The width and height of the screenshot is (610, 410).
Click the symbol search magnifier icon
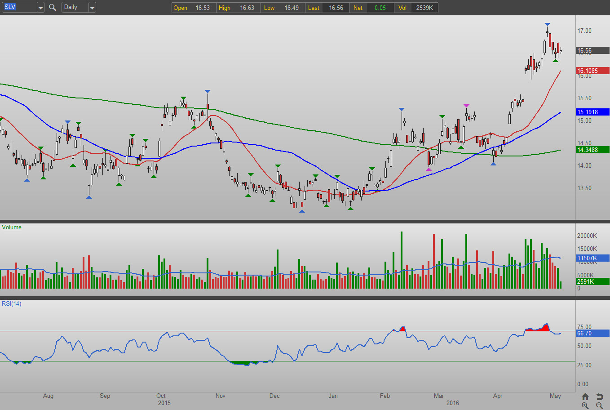tap(53, 8)
